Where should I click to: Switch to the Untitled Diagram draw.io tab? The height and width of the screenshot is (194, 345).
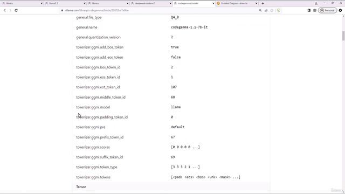click(x=237, y=3)
